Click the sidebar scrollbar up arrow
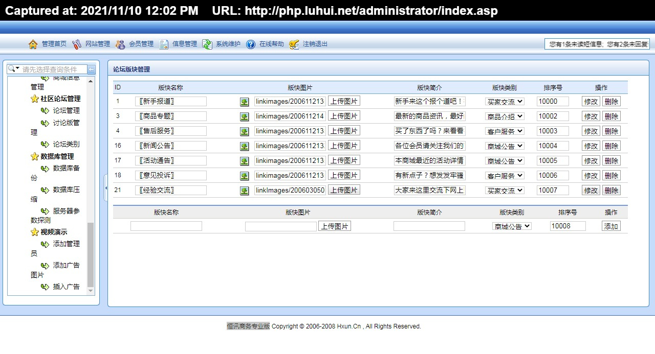655x354 pixels. (91, 81)
